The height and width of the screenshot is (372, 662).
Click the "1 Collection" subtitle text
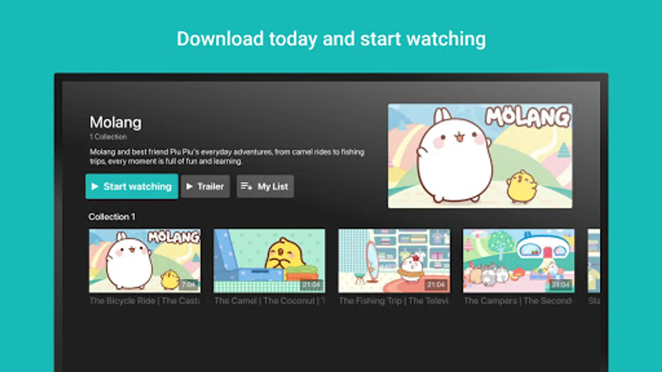108,137
